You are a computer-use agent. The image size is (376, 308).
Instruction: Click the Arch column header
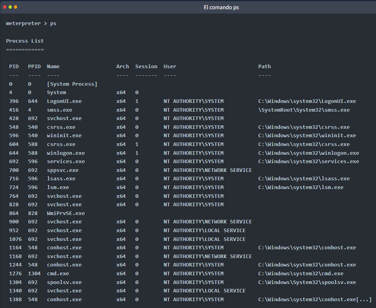[x=123, y=67]
